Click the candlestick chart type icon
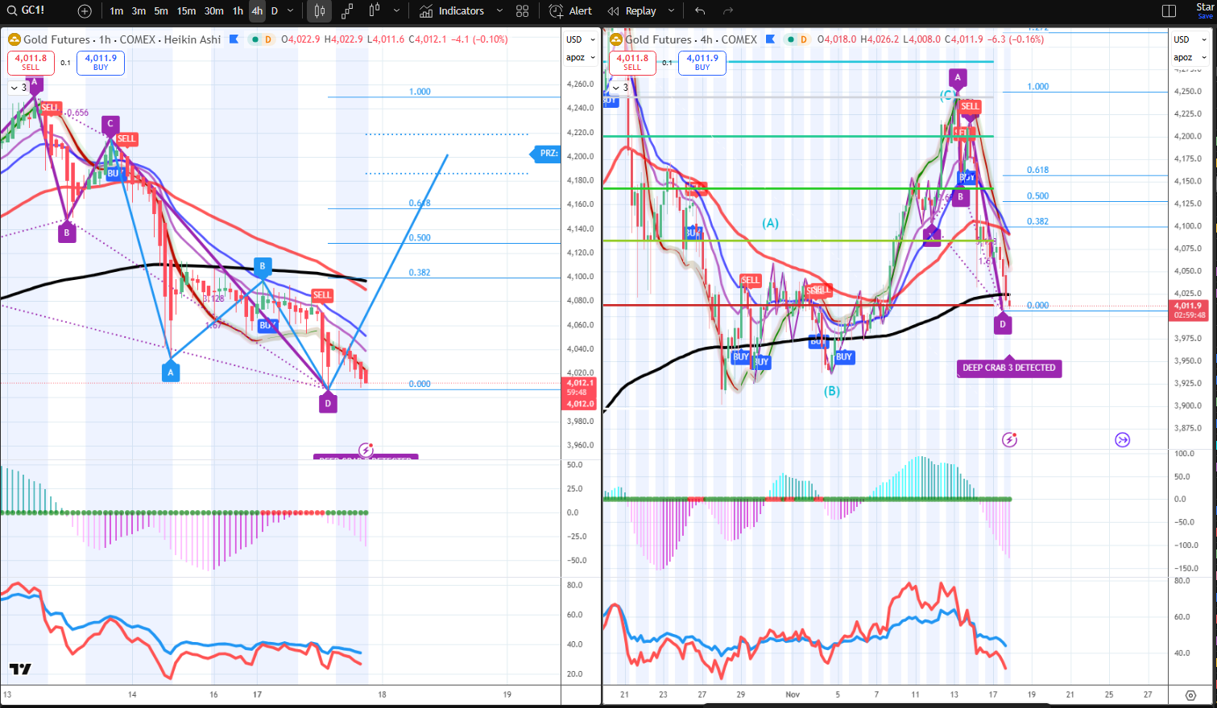This screenshot has height=708, width=1217. [320, 11]
